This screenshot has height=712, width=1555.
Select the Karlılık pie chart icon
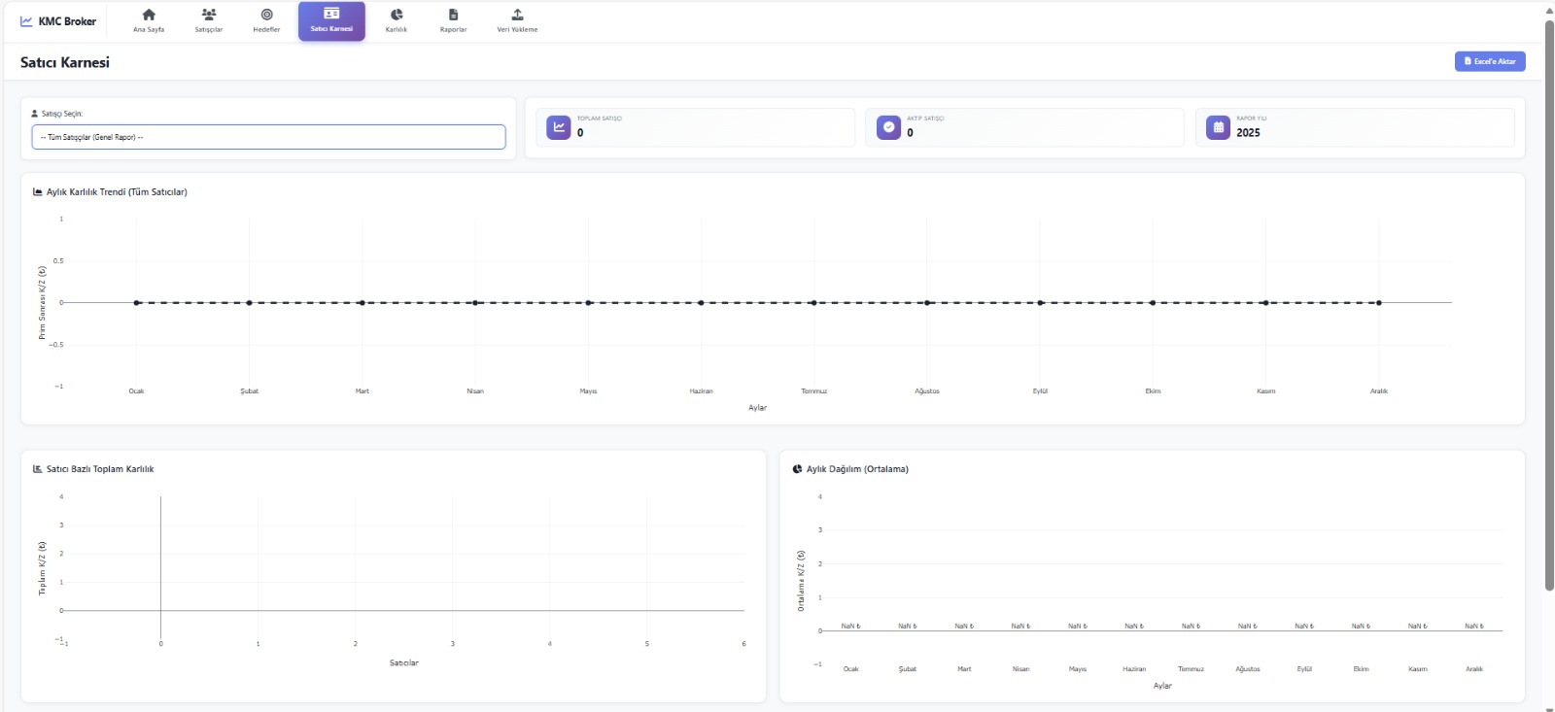coord(397,16)
